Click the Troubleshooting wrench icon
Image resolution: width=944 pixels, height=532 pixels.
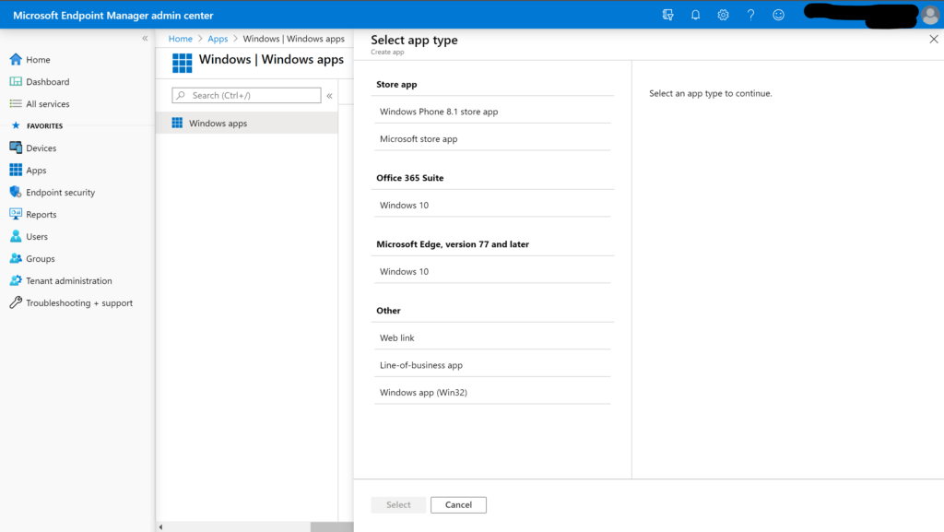pos(16,302)
